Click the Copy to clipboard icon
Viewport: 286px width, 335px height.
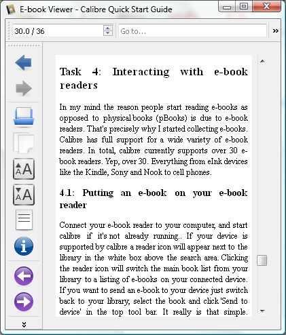[24, 143]
